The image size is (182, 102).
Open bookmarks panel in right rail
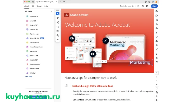tap(157, 16)
